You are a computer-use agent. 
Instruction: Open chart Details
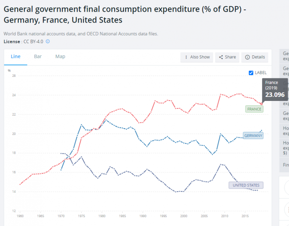click(x=255, y=57)
